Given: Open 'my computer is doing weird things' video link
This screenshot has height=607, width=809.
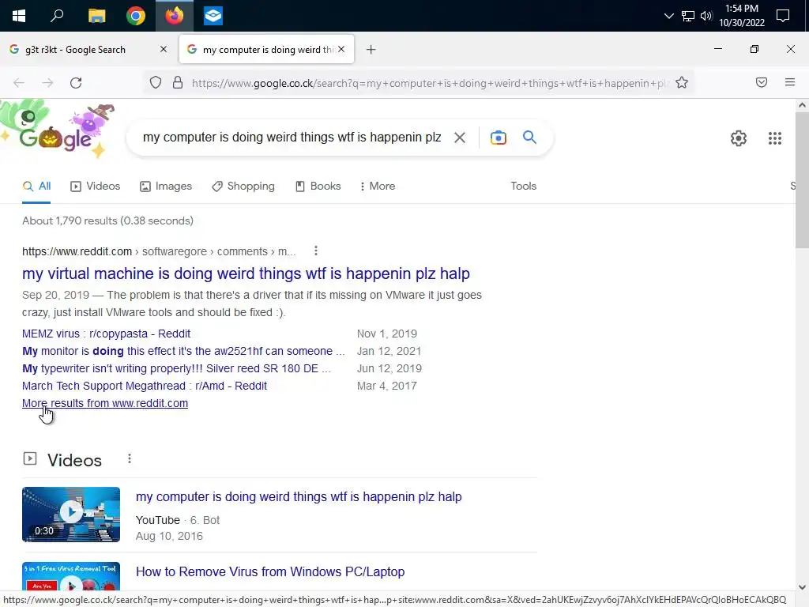Looking at the screenshot, I should (x=299, y=497).
